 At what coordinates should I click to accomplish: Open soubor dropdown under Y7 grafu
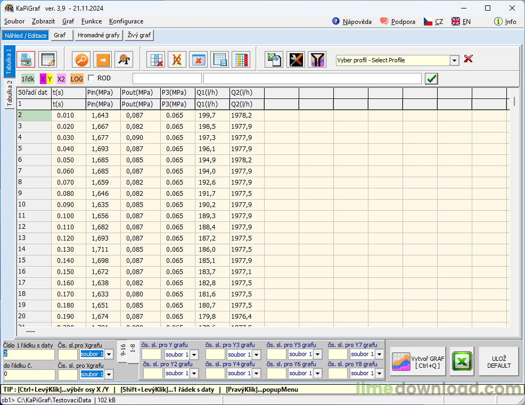pyautogui.click(x=379, y=354)
